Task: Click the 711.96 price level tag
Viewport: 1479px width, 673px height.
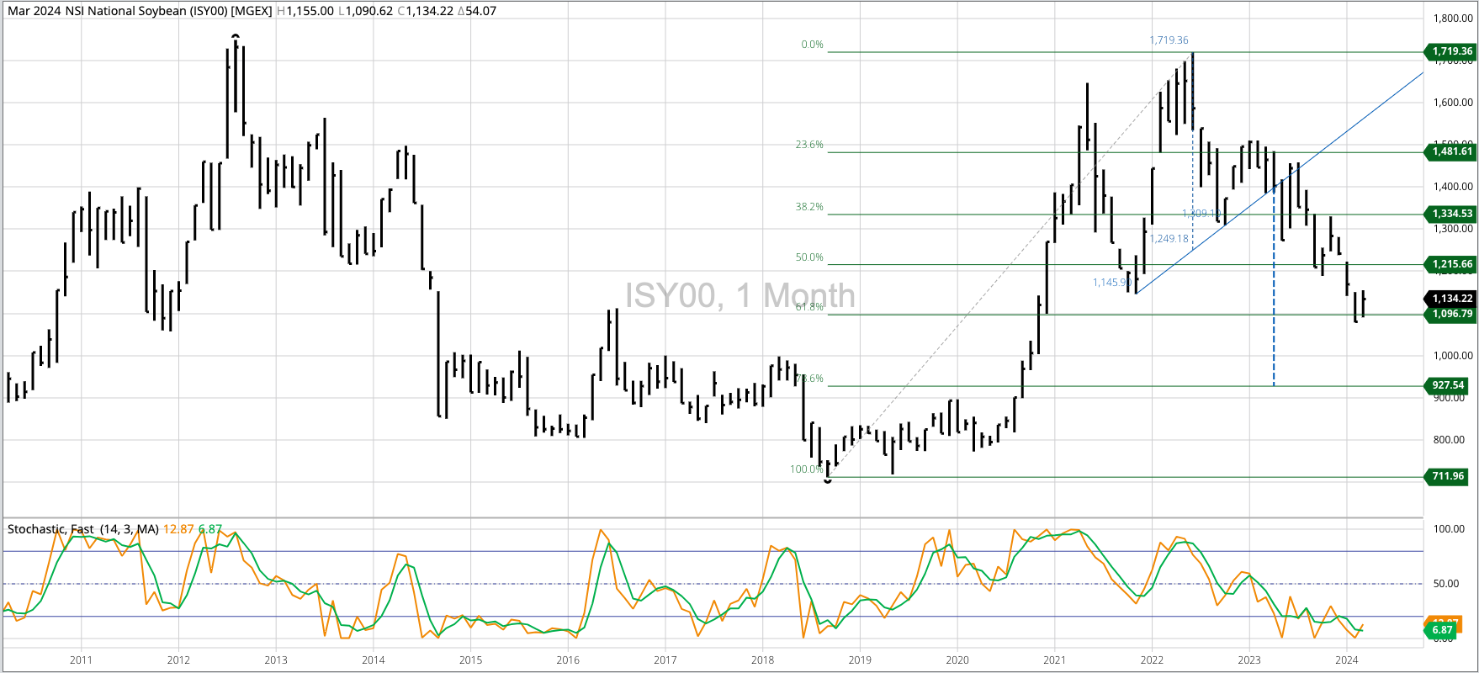Action: pyautogui.click(x=1447, y=476)
